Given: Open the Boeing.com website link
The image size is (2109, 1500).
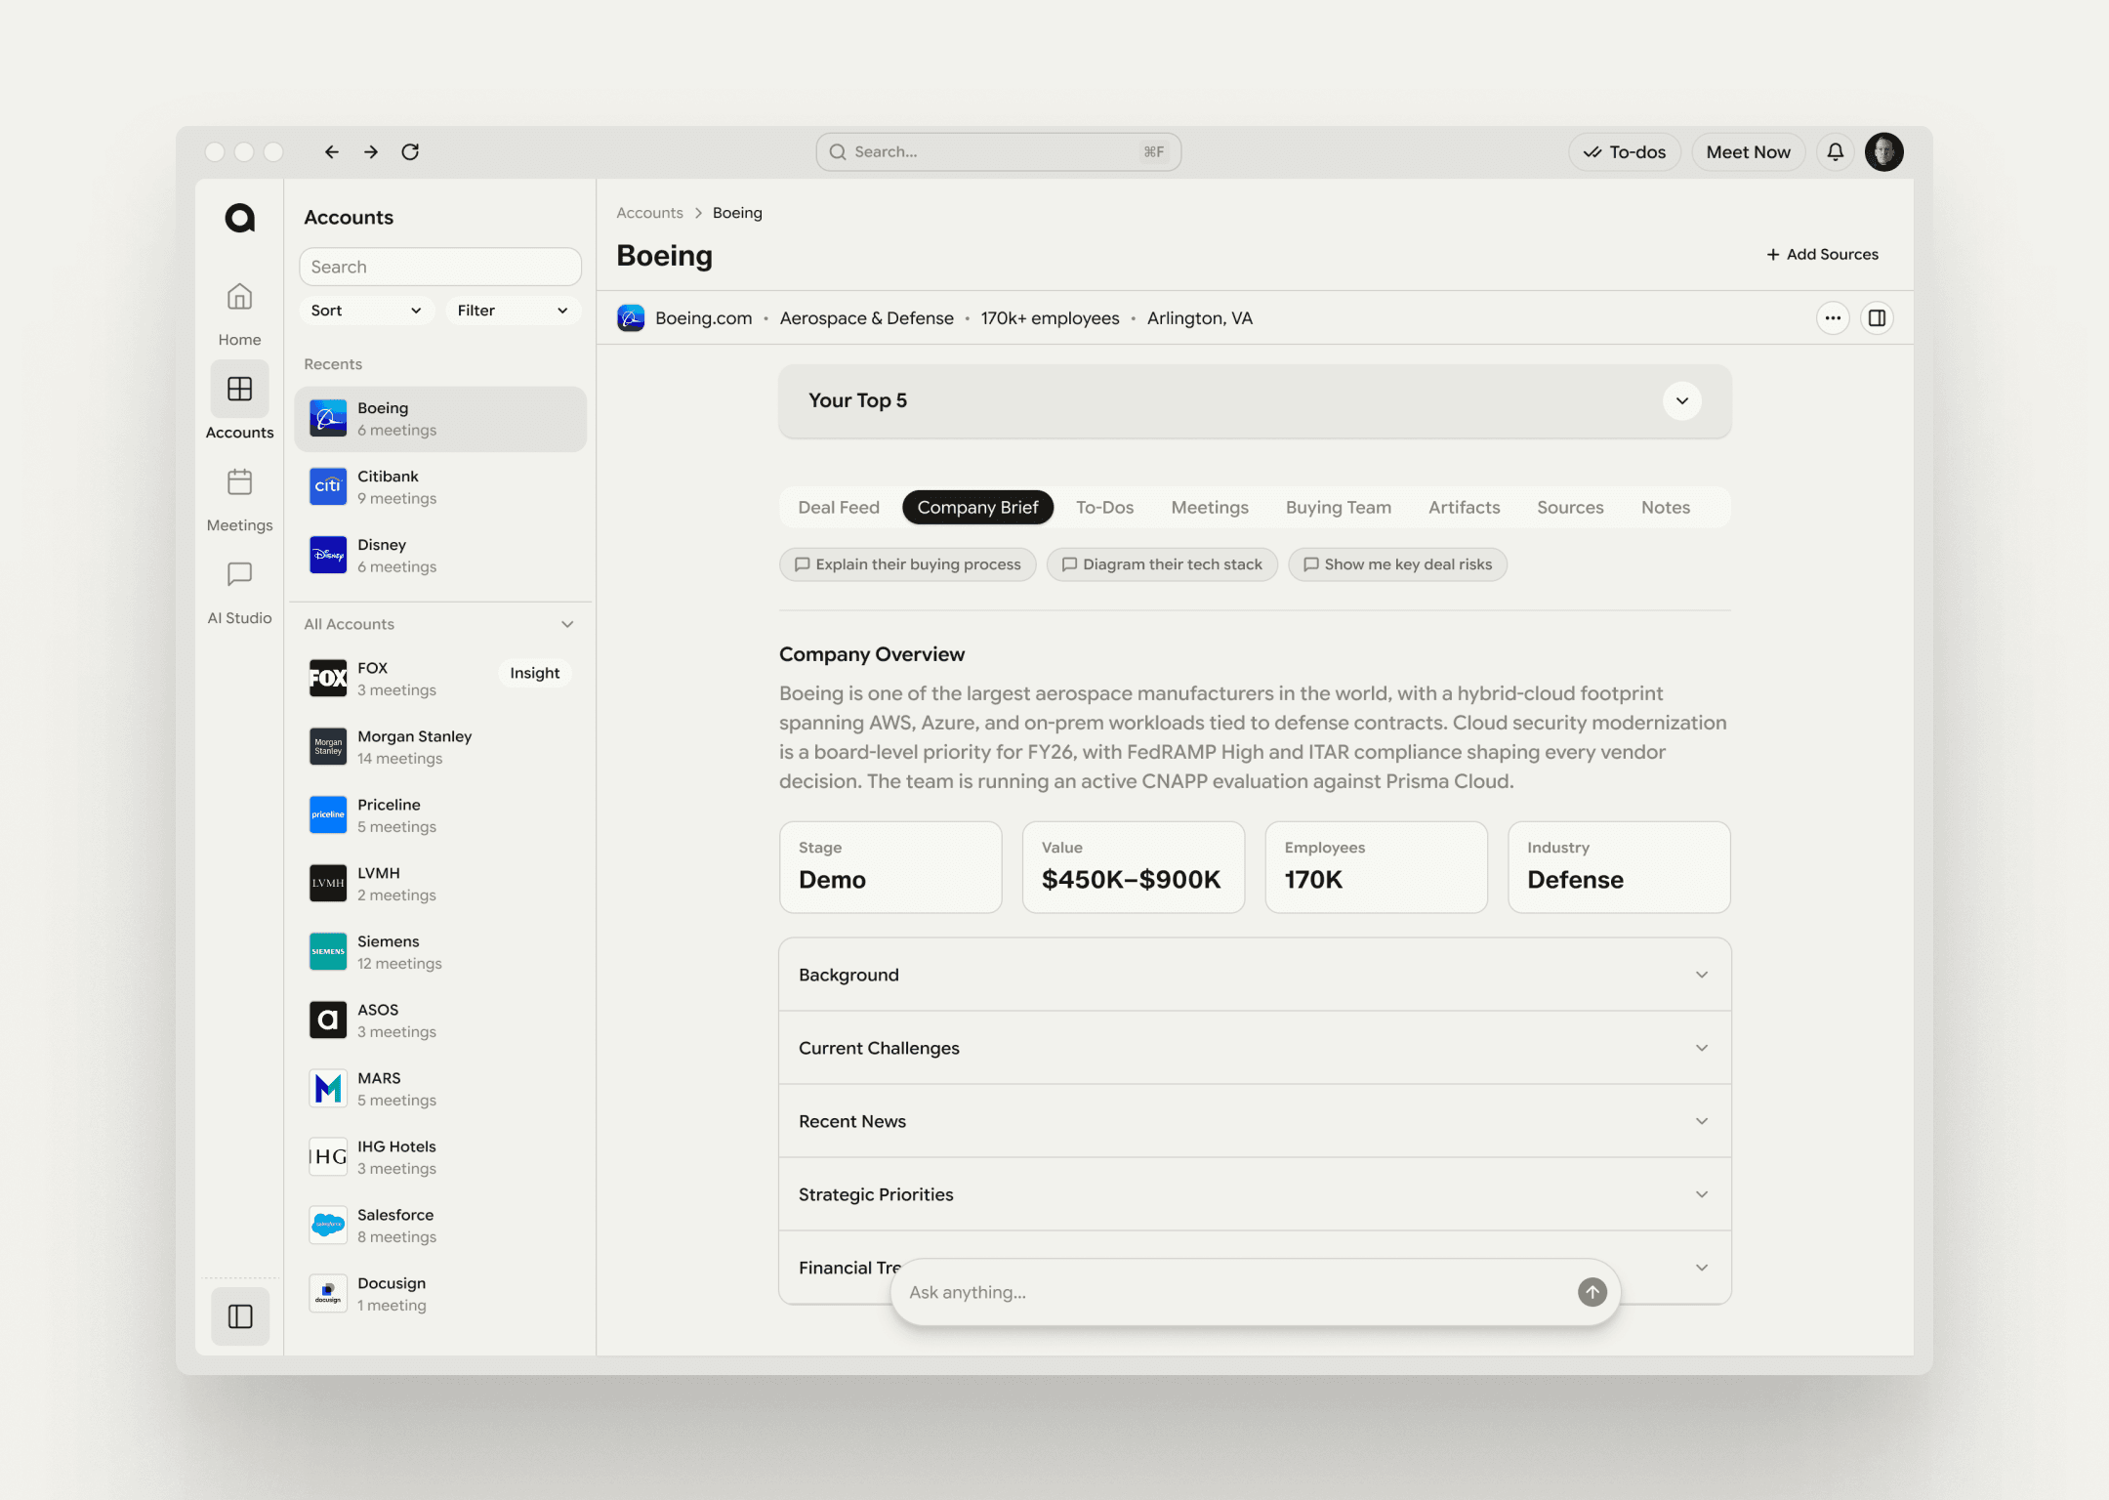Looking at the screenshot, I should (703, 317).
